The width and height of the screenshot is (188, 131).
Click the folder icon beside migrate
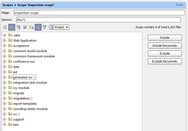[10, 93]
